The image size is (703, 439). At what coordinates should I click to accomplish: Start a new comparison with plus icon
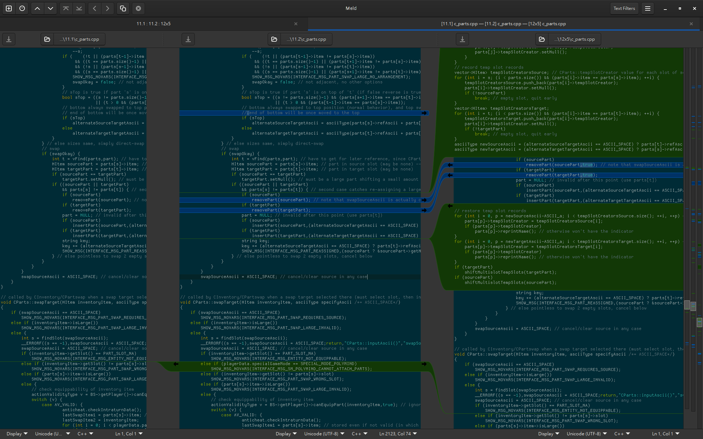point(9,8)
